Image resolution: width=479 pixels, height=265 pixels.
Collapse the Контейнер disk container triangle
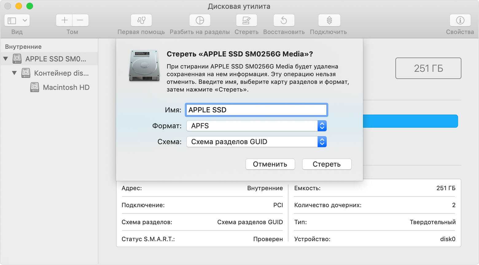[14, 73]
